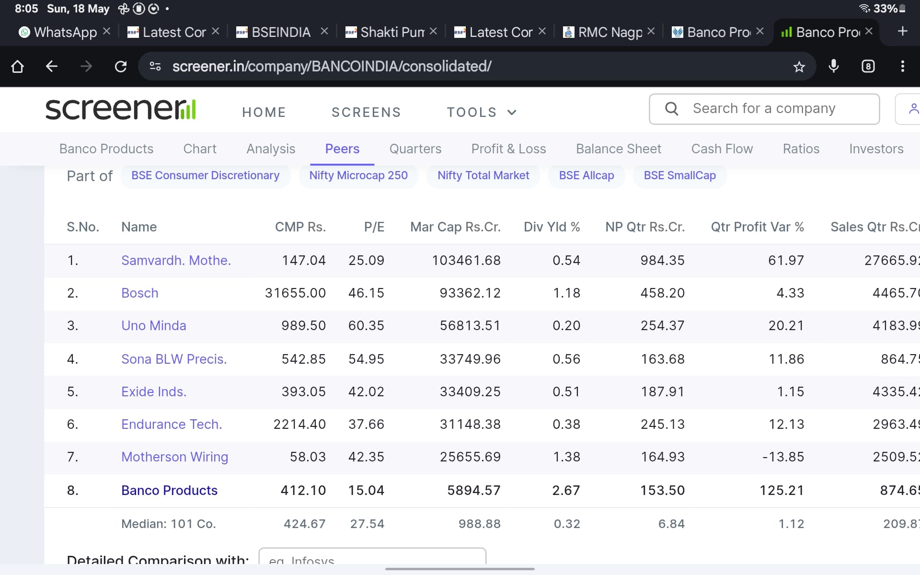Add a new browser tab
This screenshot has height=575, width=920.
pos(903,32)
